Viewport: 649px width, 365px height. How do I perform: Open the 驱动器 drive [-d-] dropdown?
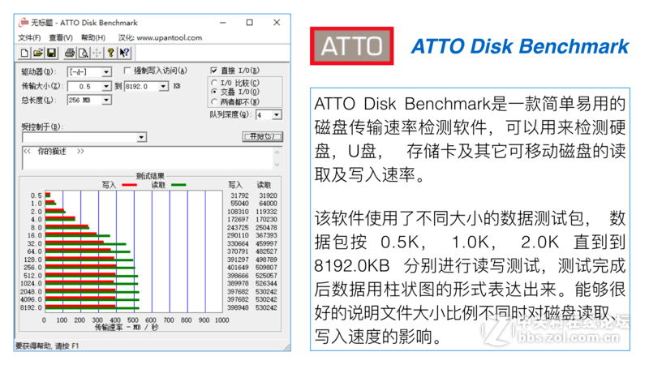(106, 72)
